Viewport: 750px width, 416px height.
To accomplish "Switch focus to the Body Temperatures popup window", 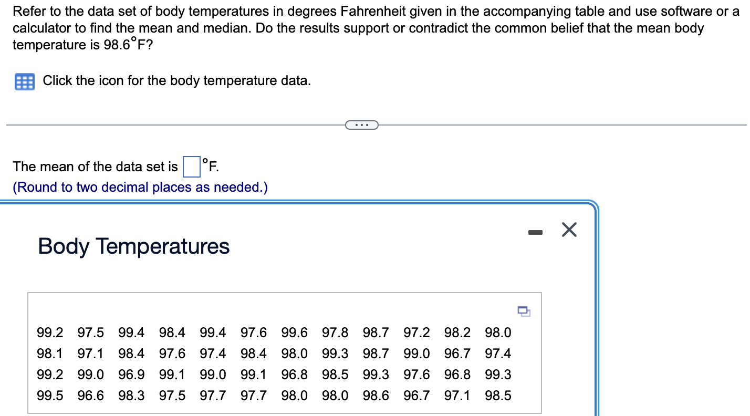I will [x=133, y=246].
